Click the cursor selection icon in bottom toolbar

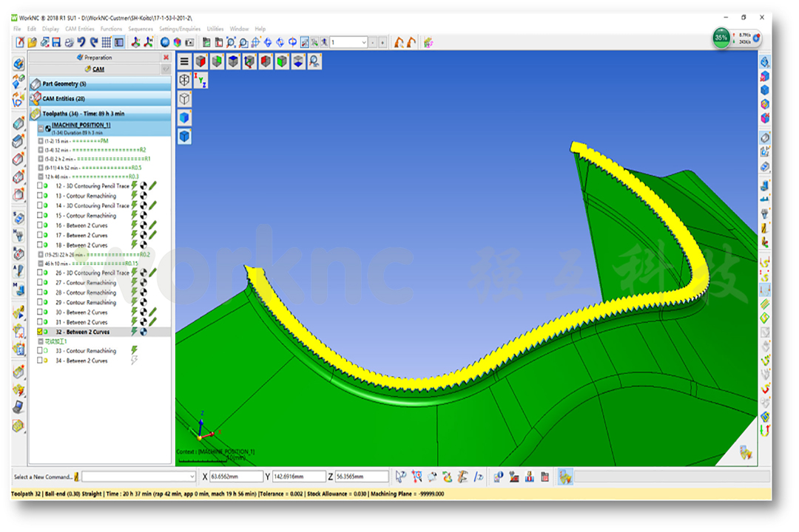click(401, 477)
